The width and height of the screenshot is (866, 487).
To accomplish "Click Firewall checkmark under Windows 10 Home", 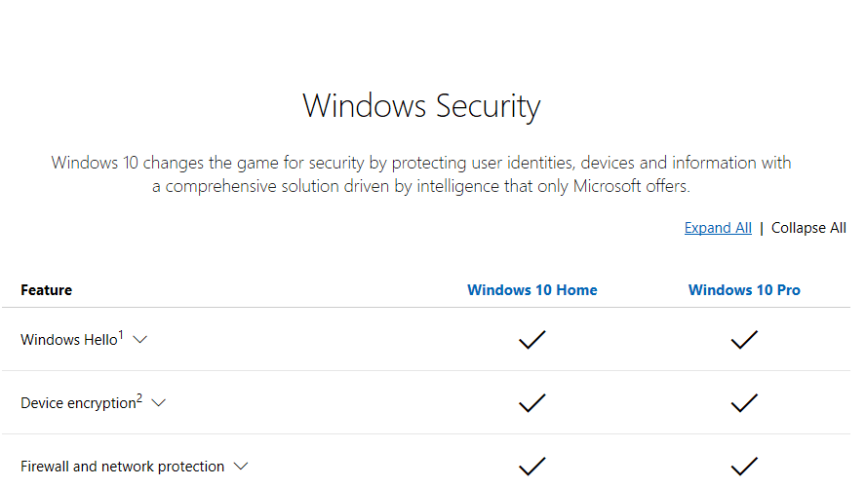I will [x=531, y=467].
